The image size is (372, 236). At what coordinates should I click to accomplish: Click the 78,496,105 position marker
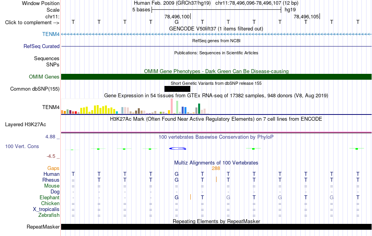point(307,16)
